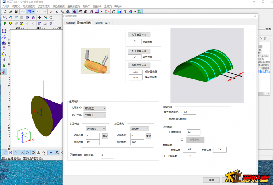
Task: Click the 边界余量 input field
Action: point(134,57)
